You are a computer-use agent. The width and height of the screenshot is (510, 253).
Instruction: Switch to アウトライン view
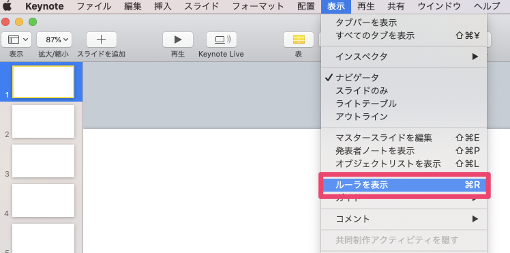tap(404, 117)
